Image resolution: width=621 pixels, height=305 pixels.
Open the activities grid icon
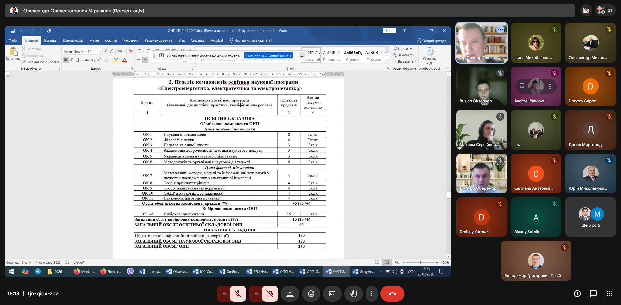pos(609,294)
